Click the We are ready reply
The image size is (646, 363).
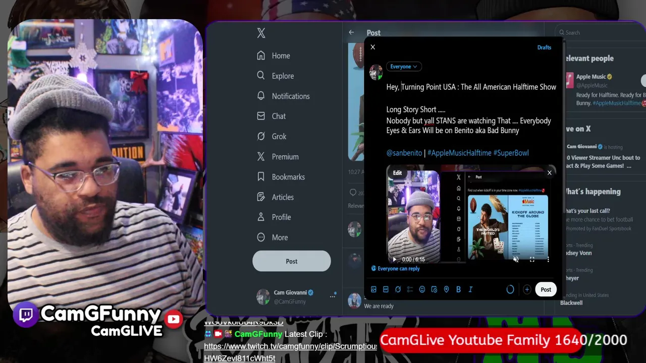pos(379,306)
